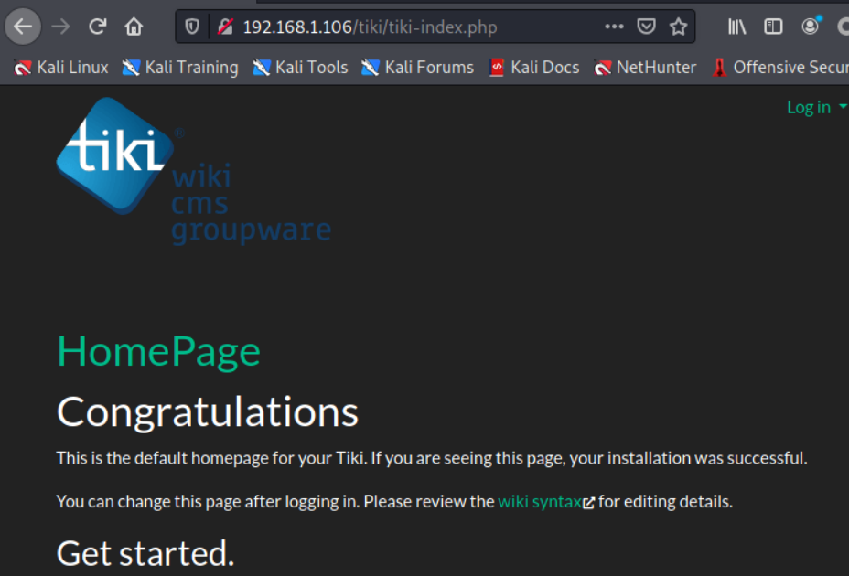Save this page to Pocket
Viewport: 849px width, 576px height.
click(x=646, y=27)
